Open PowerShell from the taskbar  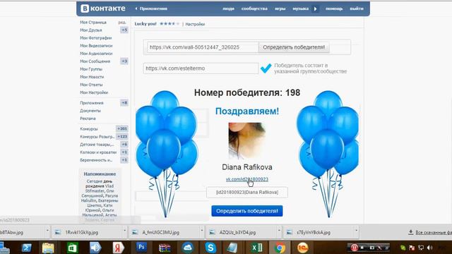[26, 248]
